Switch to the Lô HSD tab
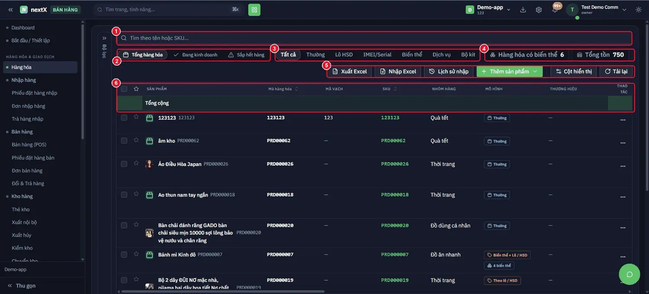649x294 pixels. coord(344,54)
